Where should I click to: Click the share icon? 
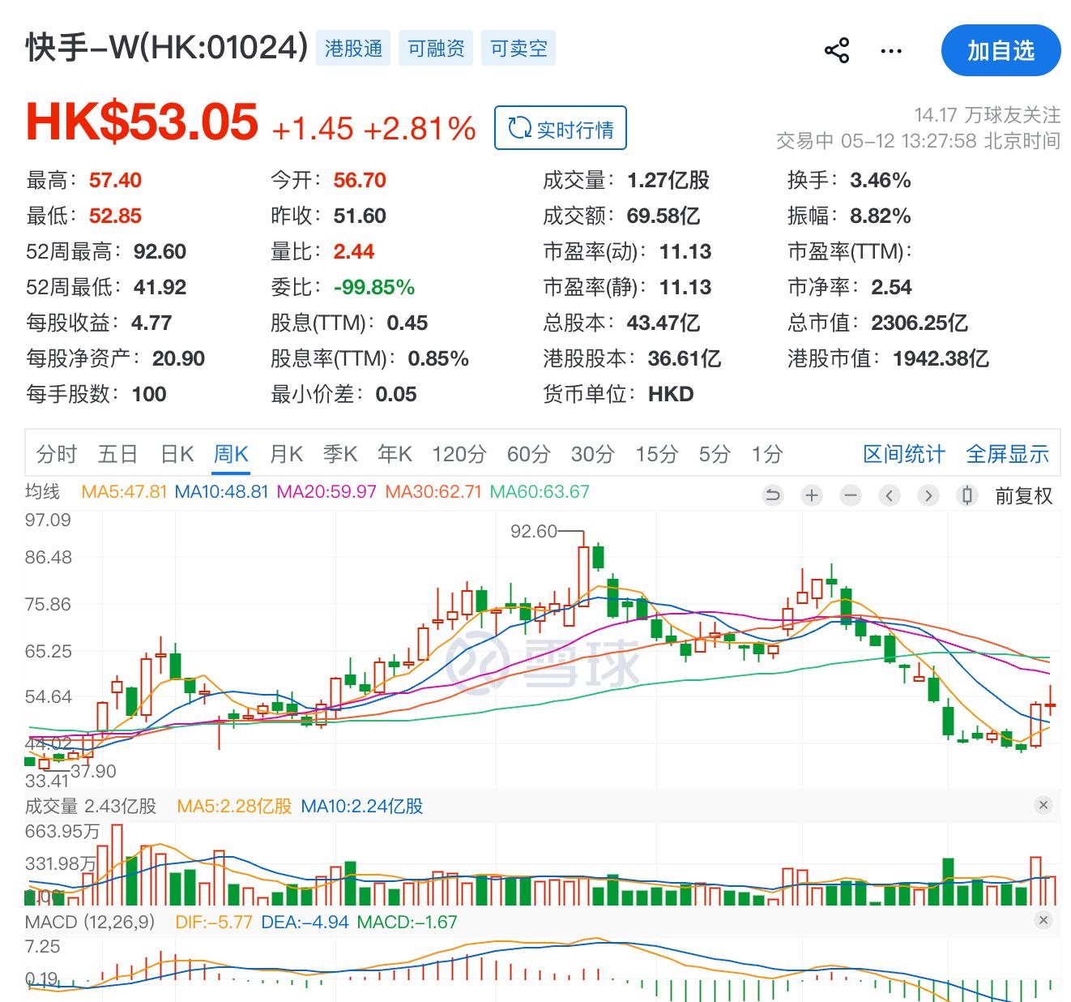point(836,50)
